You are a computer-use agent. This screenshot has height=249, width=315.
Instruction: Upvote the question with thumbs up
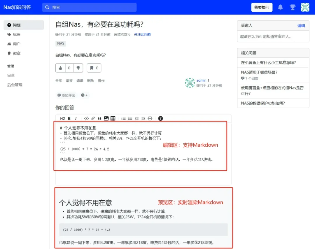[x=60, y=68]
